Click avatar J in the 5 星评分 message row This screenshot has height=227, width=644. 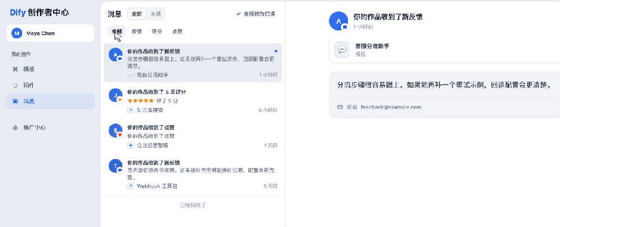click(x=115, y=95)
